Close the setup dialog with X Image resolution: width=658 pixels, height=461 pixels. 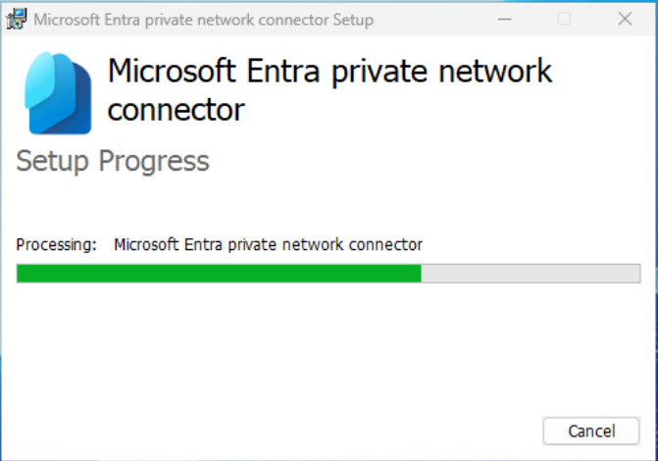coord(625,20)
